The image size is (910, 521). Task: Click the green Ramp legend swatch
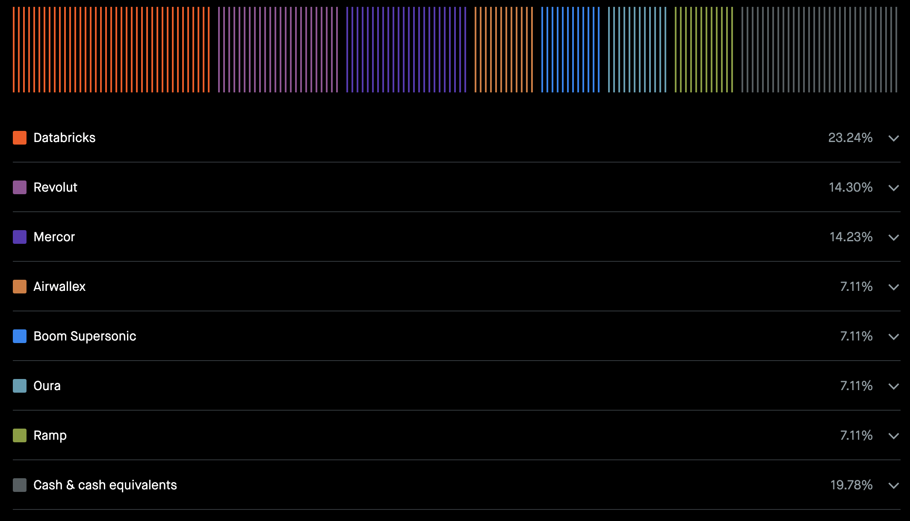(20, 435)
